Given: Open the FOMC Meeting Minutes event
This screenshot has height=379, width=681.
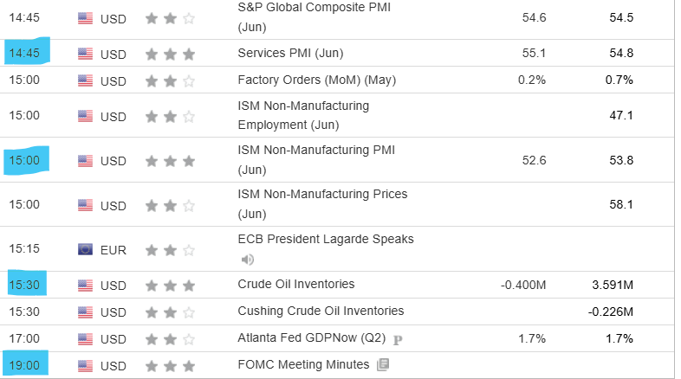Looking at the screenshot, I should click(x=303, y=364).
